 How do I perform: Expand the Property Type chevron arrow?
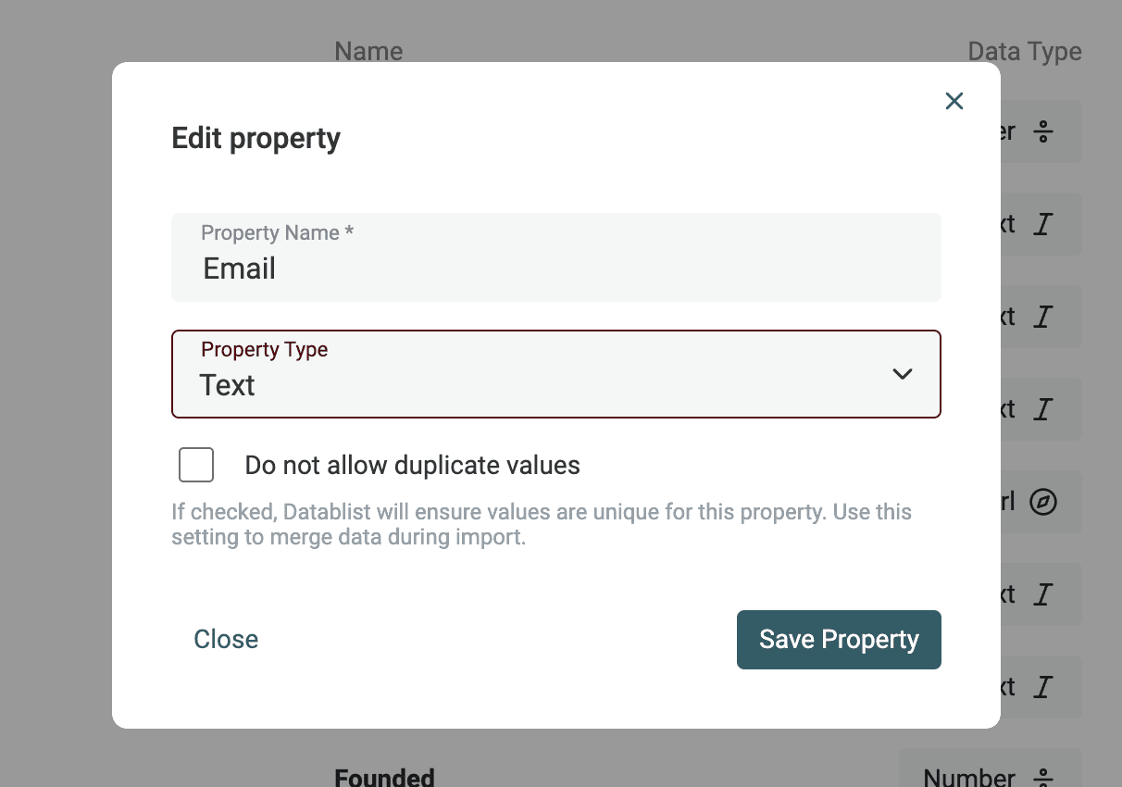tap(902, 374)
